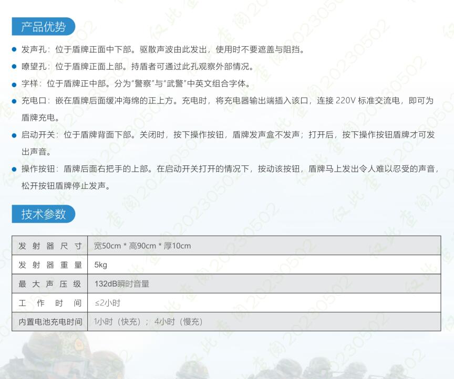The height and width of the screenshot is (379, 454).
Task: Click the 1小时（快充）；4小时（慢充） value
Action: click(x=148, y=322)
